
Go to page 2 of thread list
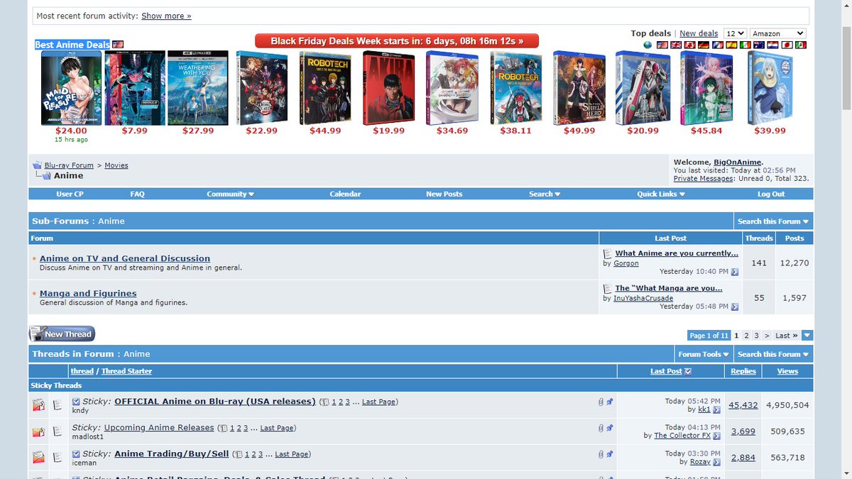tap(747, 336)
